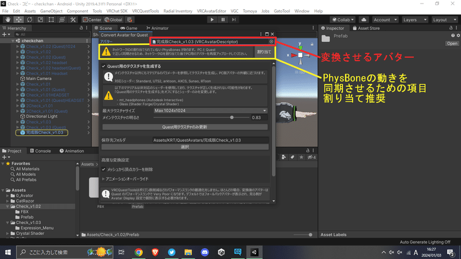Click the Open prefab button in Inspector
Viewport: 461px width, 259px height.
point(452,44)
